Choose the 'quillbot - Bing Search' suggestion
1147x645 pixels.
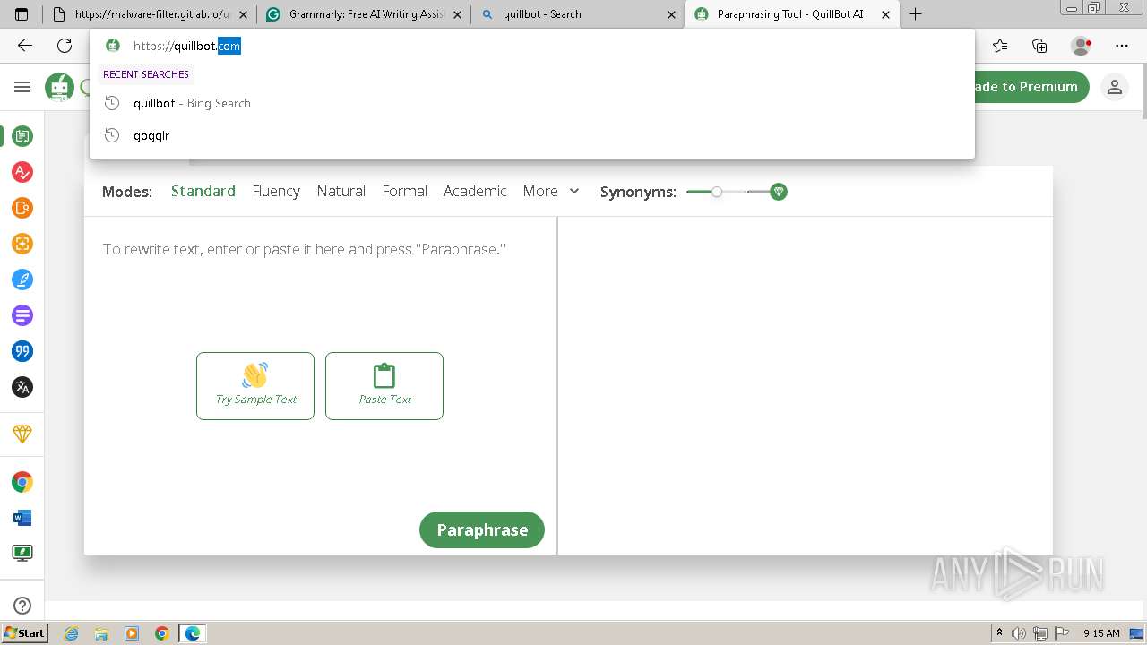pyautogui.click(x=532, y=103)
